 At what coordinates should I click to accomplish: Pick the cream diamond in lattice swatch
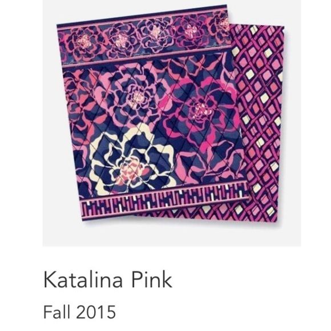(x=264, y=99)
